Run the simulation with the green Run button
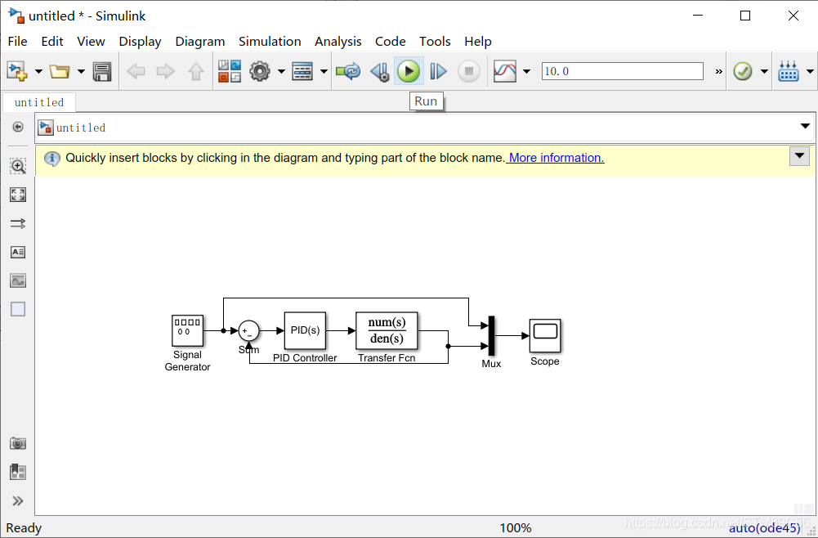 click(x=409, y=71)
